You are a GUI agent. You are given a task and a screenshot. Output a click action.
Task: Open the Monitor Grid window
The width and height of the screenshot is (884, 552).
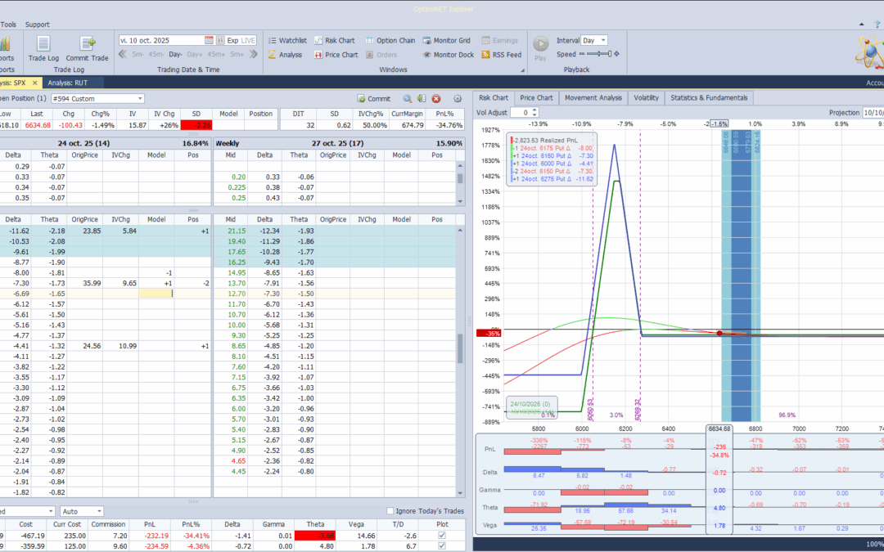point(447,41)
